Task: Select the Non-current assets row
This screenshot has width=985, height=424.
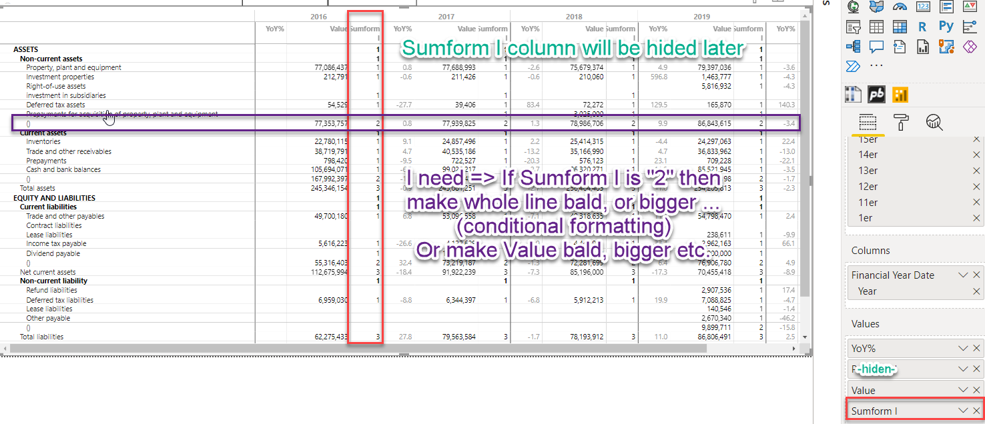Action: coord(51,59)
